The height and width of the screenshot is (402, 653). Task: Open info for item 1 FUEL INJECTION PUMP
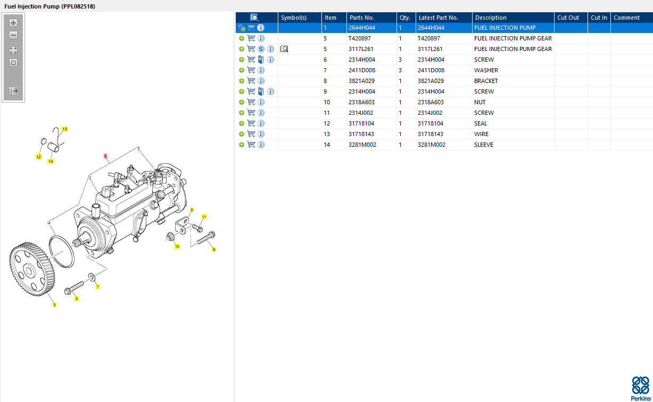(x=261, y=28)
